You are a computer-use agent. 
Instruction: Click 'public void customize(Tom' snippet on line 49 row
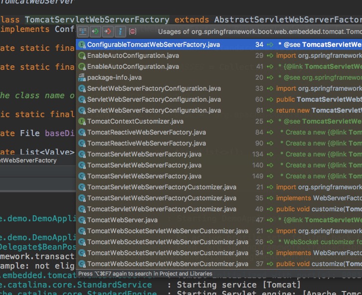(x=319, y=209)
